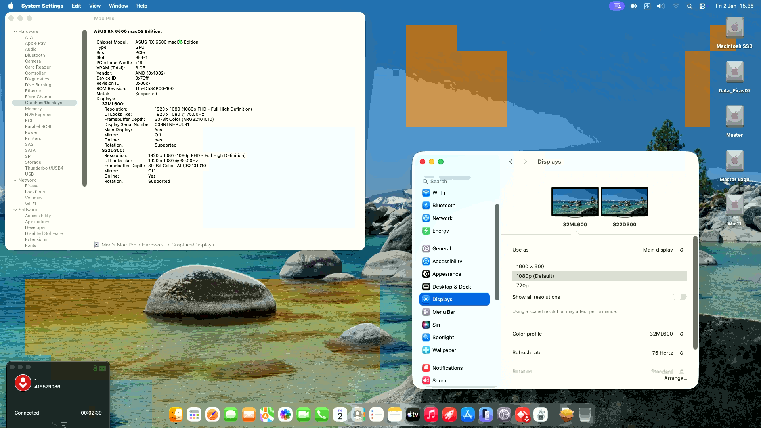Open the System Settings menu
The height and width of the screenshot is (428, 761).
point(42,6)
